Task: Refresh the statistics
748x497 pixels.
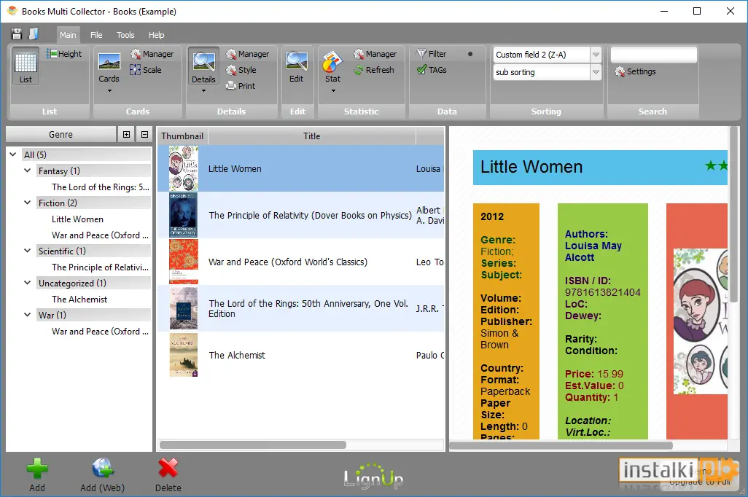Action: (374, 70)
